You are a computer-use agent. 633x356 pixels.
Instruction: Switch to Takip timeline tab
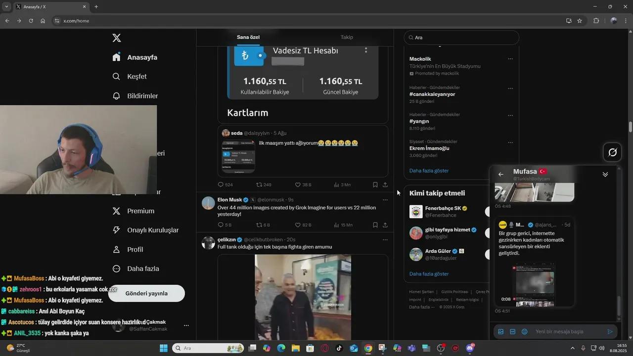[347, 37]
